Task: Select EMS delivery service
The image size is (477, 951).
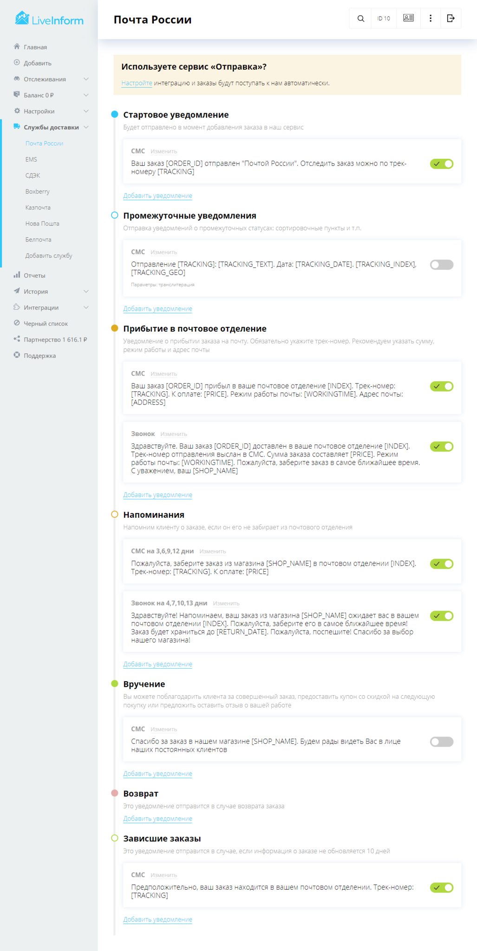Action: pos(31,159)
